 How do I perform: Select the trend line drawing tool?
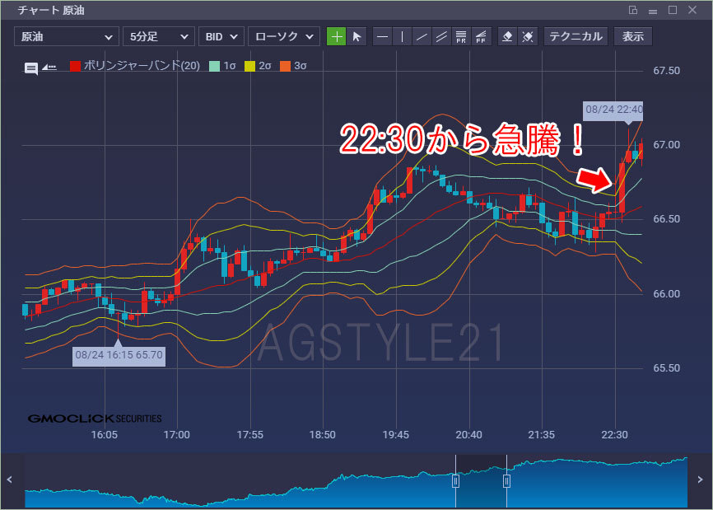(422, 36)
